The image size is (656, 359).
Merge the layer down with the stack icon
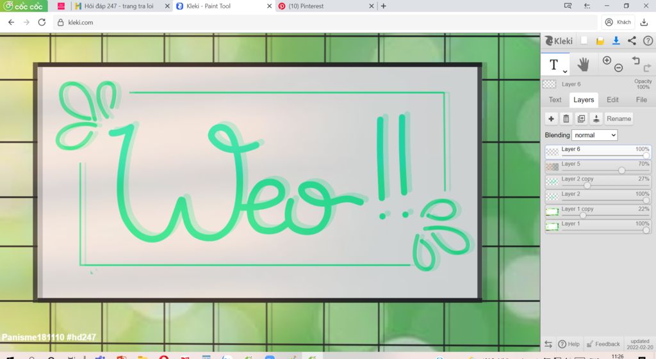click(596, 118)
